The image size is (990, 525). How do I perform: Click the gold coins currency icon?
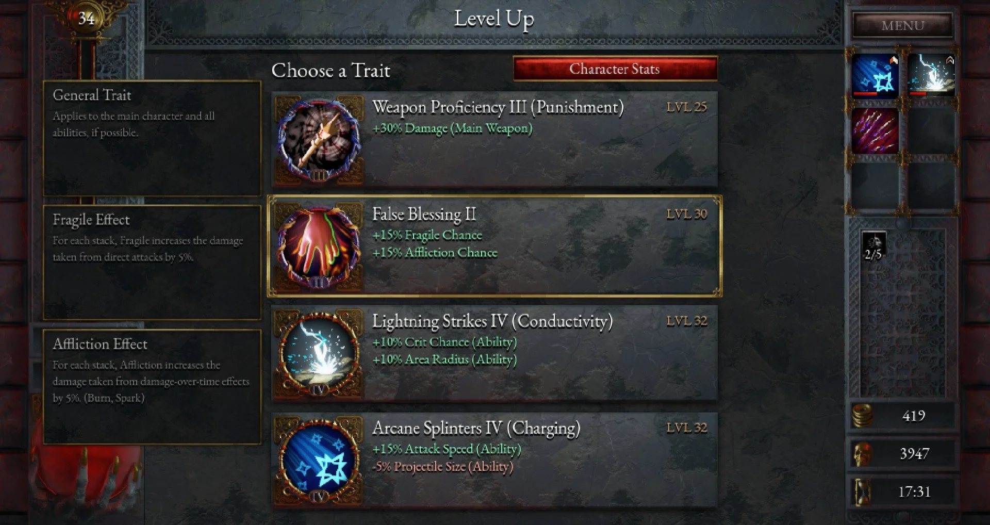pyautogui.click(x=862, y=416)
